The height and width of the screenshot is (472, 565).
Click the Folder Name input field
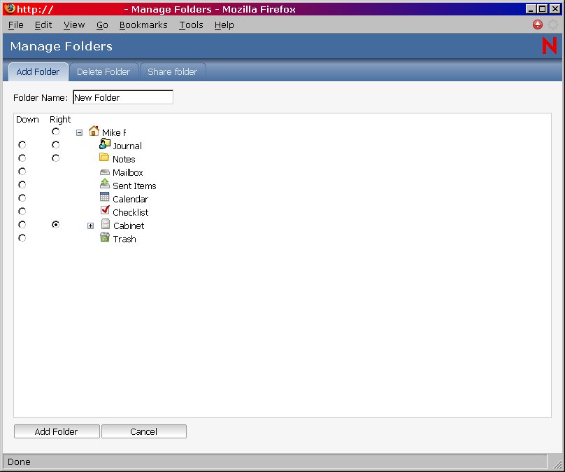coord(123,97)
